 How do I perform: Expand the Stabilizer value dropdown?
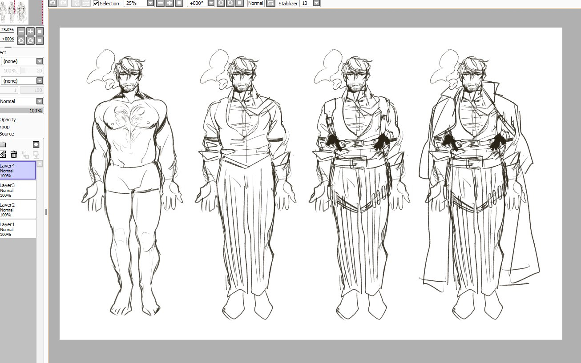[x=316, y=3]
